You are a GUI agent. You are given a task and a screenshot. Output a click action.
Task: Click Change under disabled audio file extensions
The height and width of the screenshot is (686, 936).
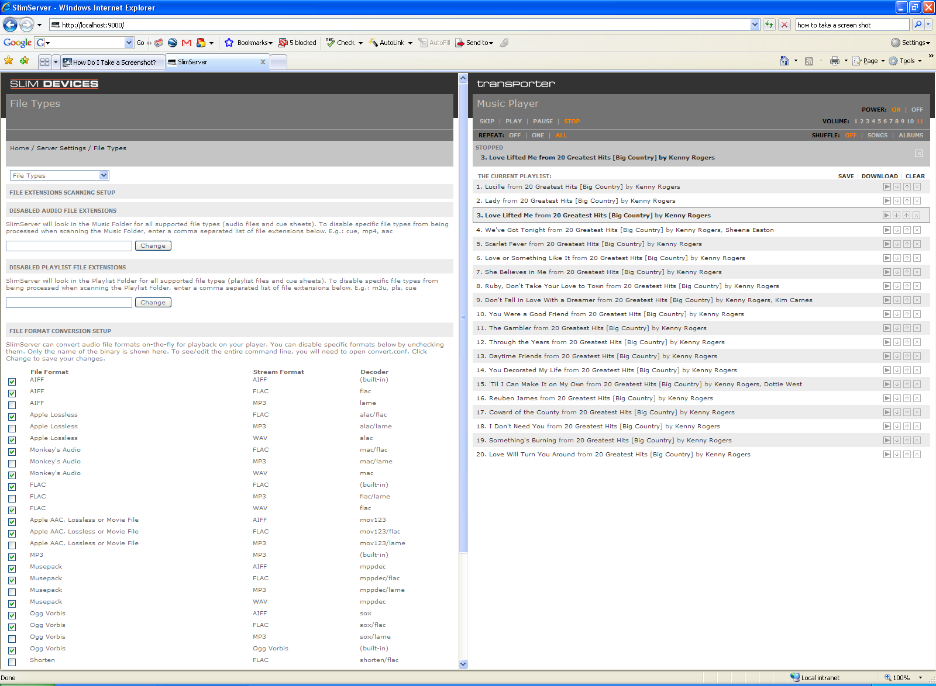pos(153,246)
